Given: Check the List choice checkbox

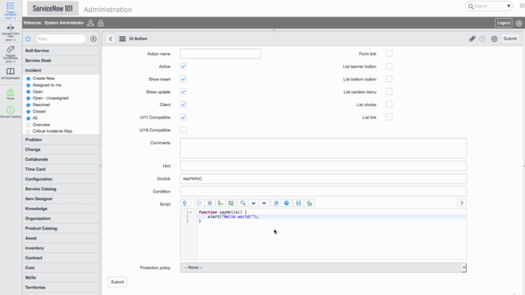Looking at the screenshot, I should 389,104.
